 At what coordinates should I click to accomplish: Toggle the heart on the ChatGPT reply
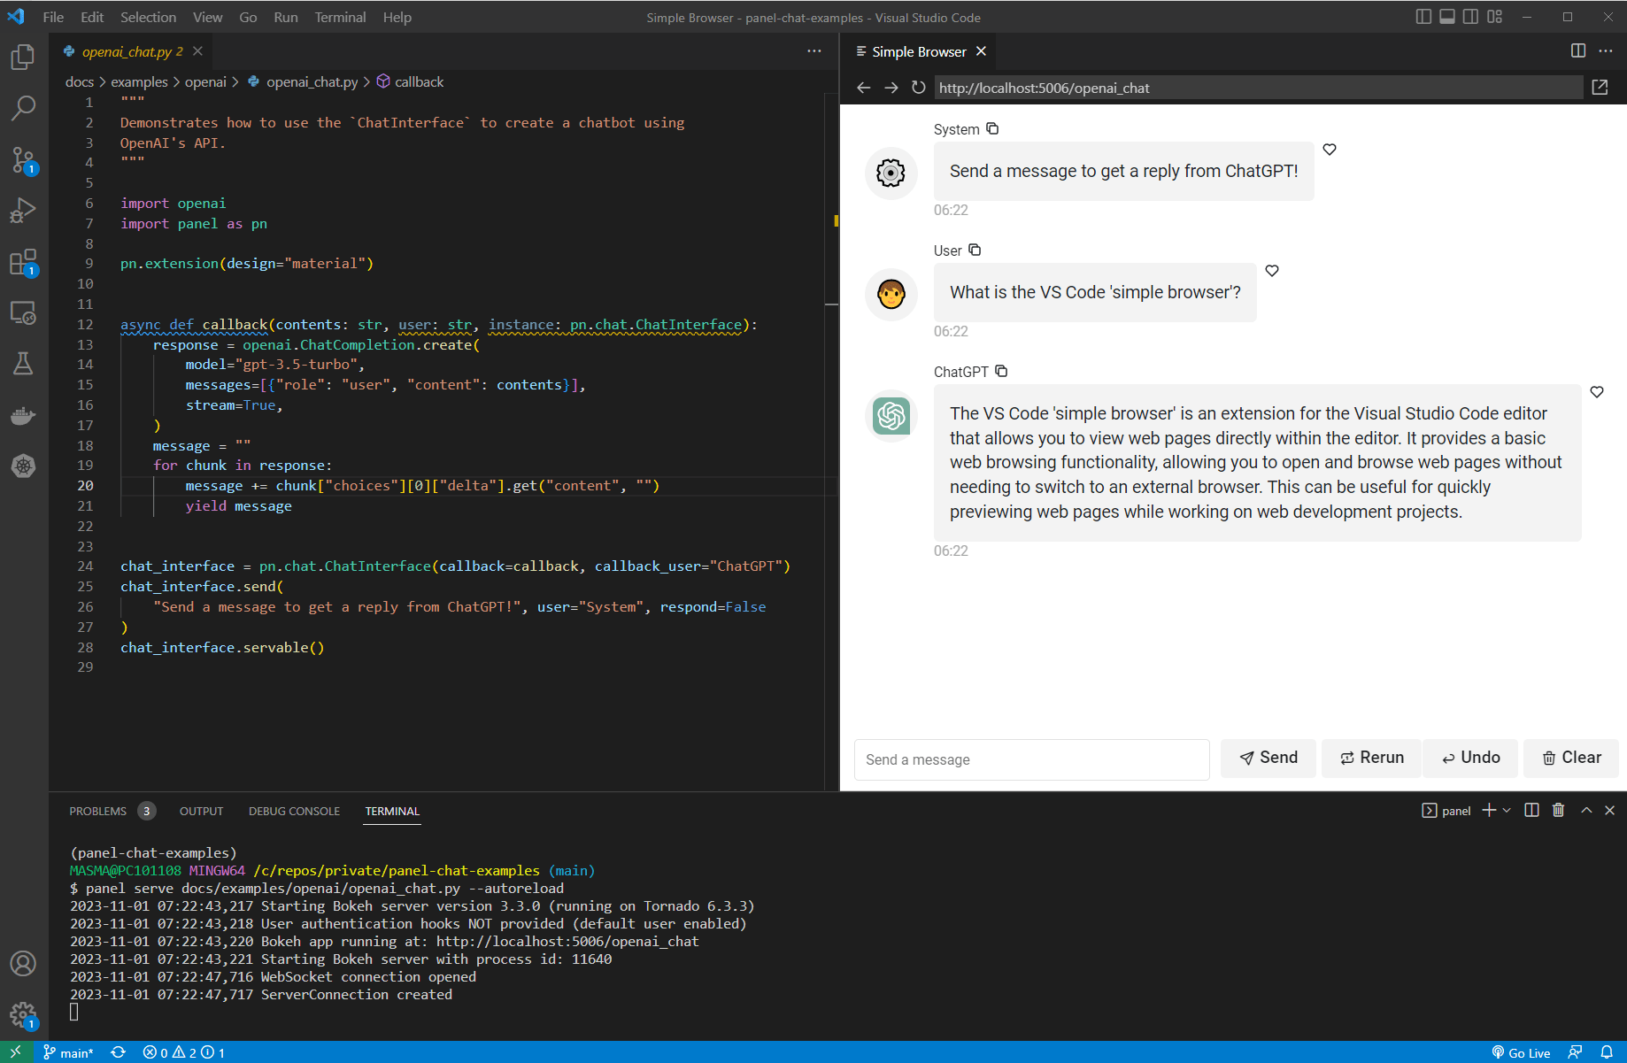(x=1597, y=392)
